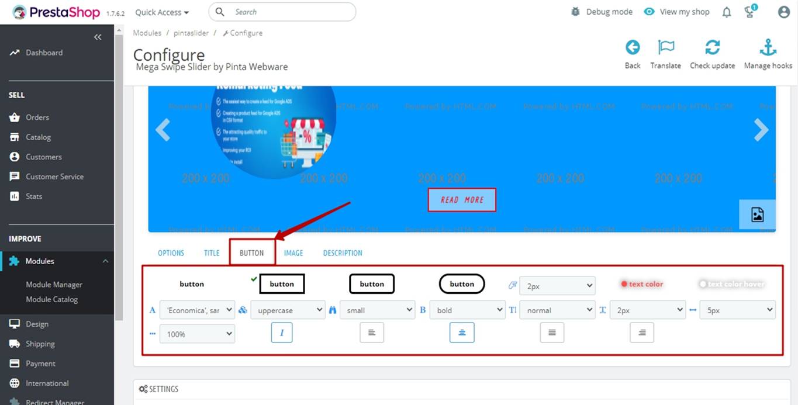Click the Payment card icon
Screen dimensions: 798x405
[15, 364]
